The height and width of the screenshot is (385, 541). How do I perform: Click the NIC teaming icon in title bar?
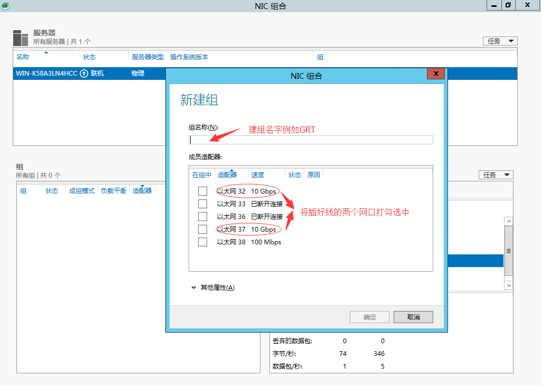[4, 5]
